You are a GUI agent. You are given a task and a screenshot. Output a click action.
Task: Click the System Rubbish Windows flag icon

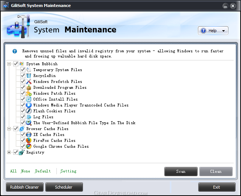21,64
